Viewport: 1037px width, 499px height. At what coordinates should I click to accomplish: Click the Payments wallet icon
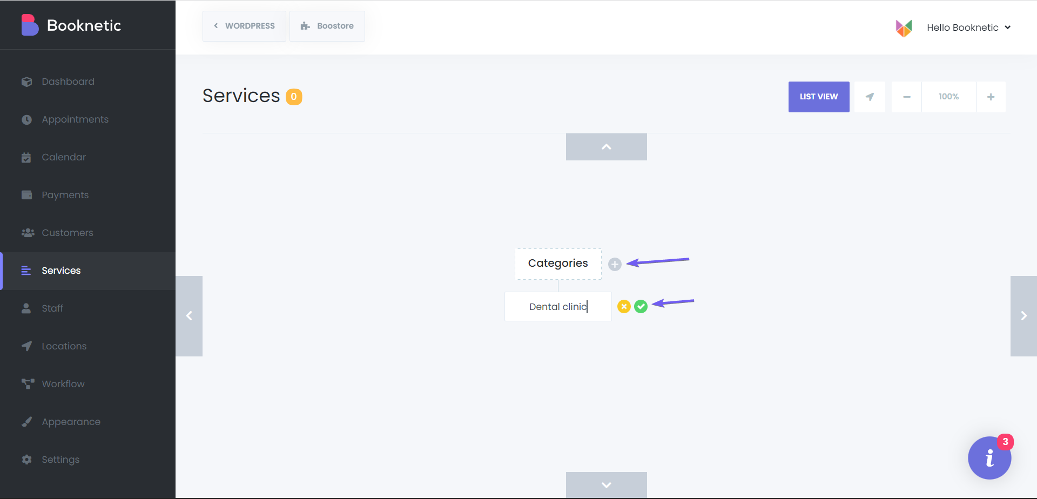tap(26, 195)
